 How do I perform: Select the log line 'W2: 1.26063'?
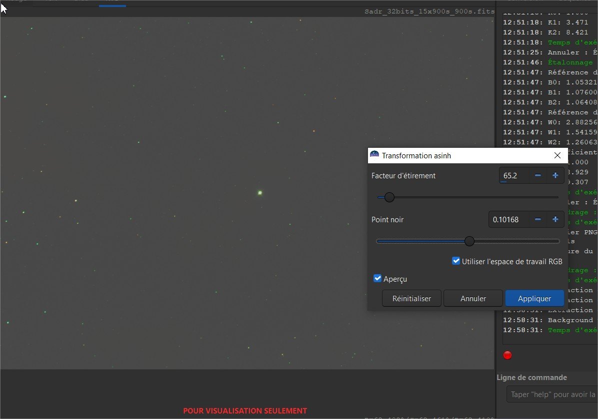550,142
